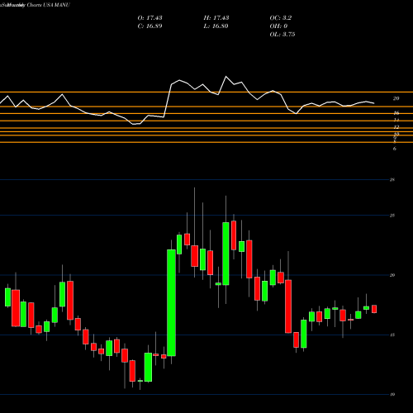The height and width of the screenshot is (413, 413).
Task: Click the last red candlestick on the right
Action: coord(374,309)
